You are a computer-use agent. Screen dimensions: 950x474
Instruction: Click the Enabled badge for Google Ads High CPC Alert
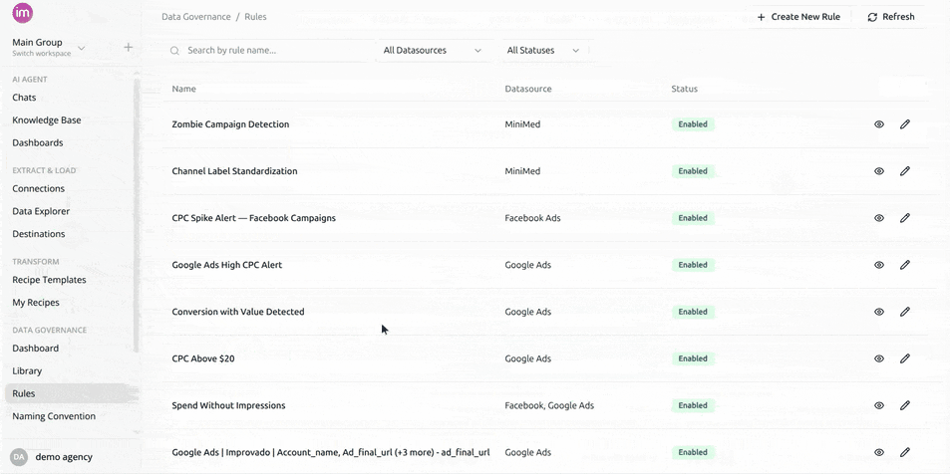click(x=693, y=265)
